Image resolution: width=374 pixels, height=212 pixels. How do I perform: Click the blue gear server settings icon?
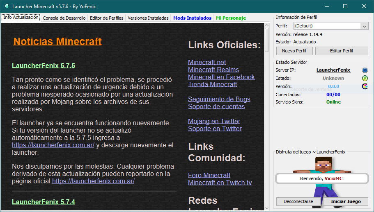(x=365, y=70)
